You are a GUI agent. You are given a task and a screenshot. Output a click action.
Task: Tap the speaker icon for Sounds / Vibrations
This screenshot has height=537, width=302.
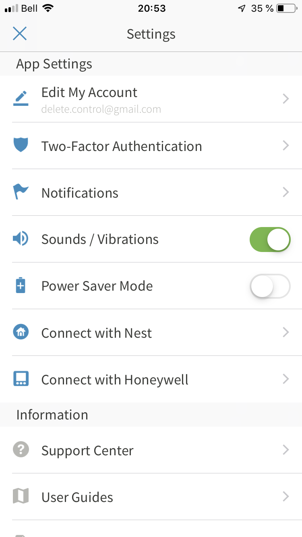click(x=21, y=239)
